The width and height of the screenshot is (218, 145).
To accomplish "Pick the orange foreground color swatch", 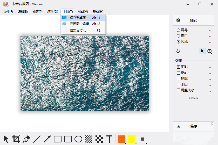I will [x=121, y=139].
